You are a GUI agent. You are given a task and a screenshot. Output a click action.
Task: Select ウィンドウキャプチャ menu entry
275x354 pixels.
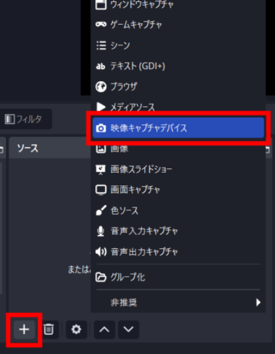pos(179,4)
